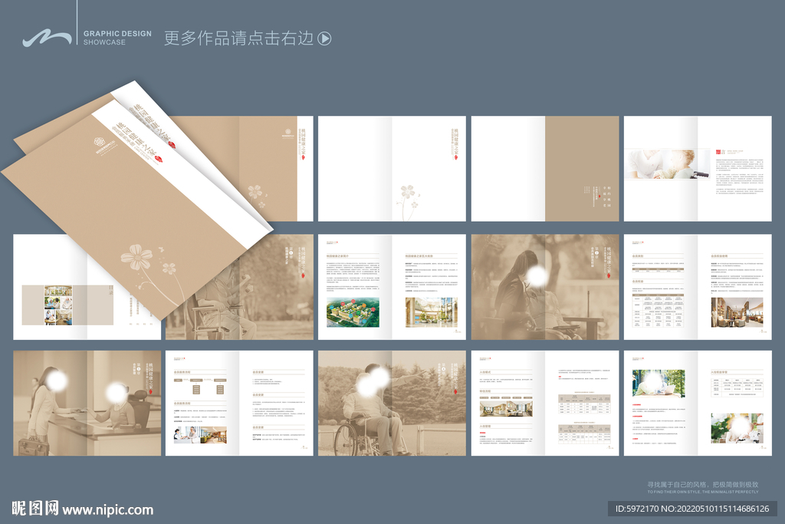Select the spread with brown tables and lounge photo
This screenshot has height=524, width=785.
698,287
